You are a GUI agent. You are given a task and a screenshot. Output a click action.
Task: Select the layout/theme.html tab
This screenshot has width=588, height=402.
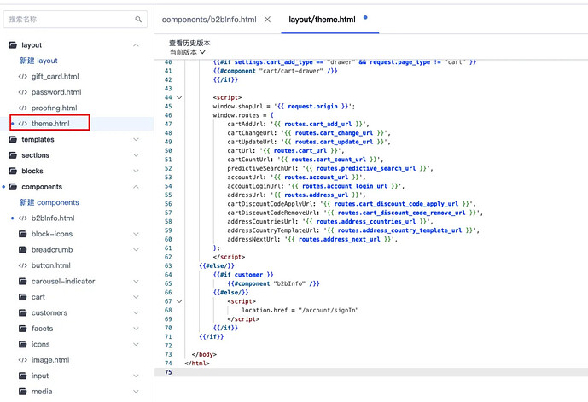321,19
